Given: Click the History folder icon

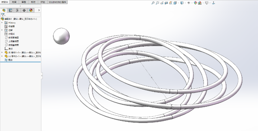Looking at the screenshot, I should tap(6, 23).
